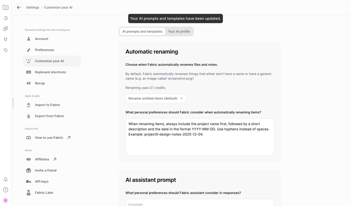Open Fabric Labs page
The width and height of the screenshot is (351, 206).
point(44,193)
